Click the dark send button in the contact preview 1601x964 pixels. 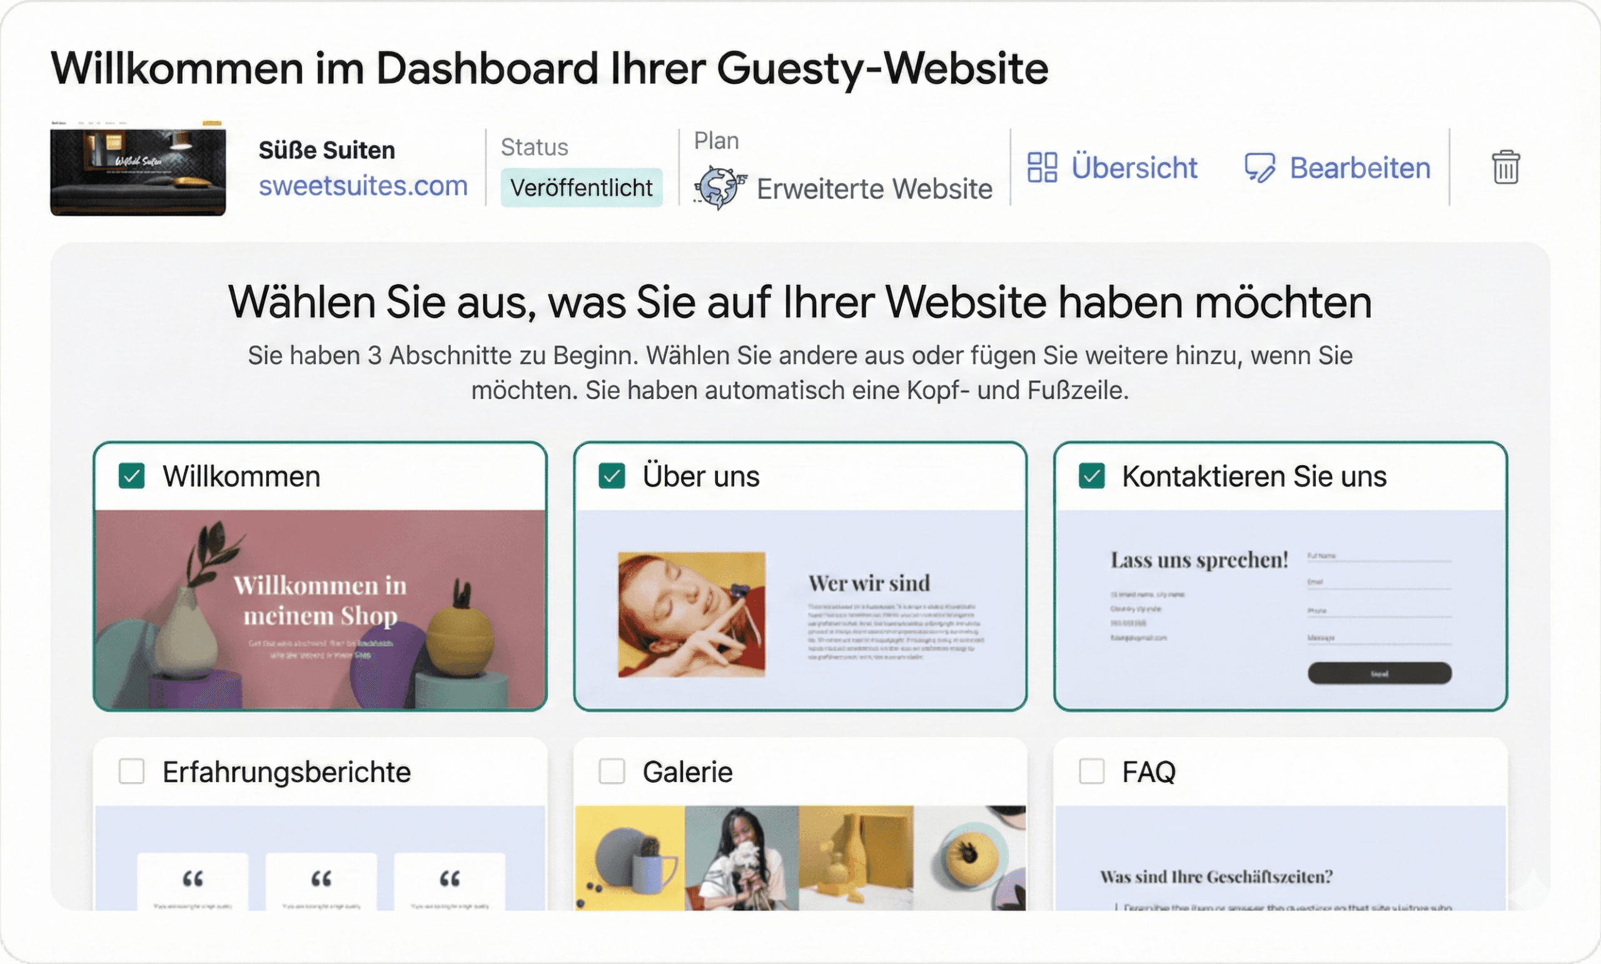coord(1379,674)
